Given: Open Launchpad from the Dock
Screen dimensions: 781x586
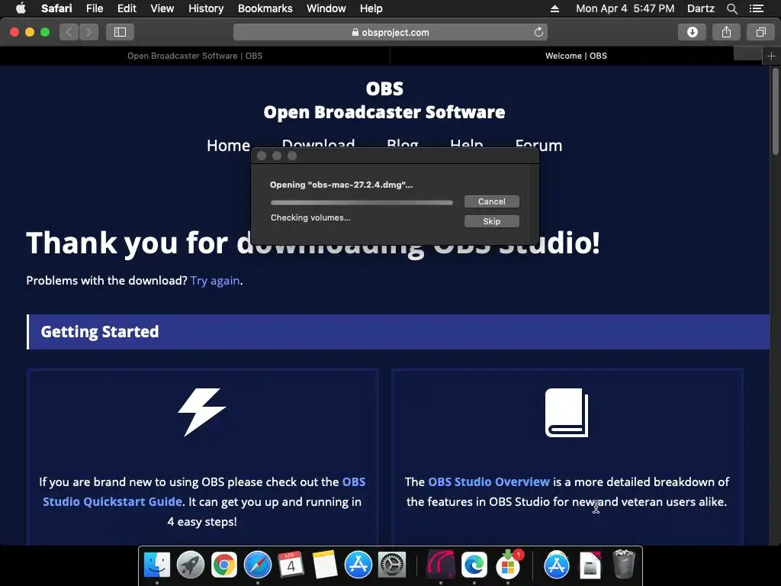Looking at the screenshot, I should point(190,565).
